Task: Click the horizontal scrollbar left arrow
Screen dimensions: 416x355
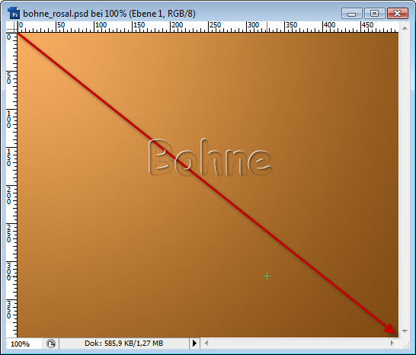Action: [x=206, y=344]
